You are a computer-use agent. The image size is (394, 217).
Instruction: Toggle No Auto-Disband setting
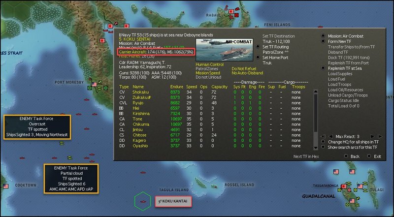[x=247, y=73]
